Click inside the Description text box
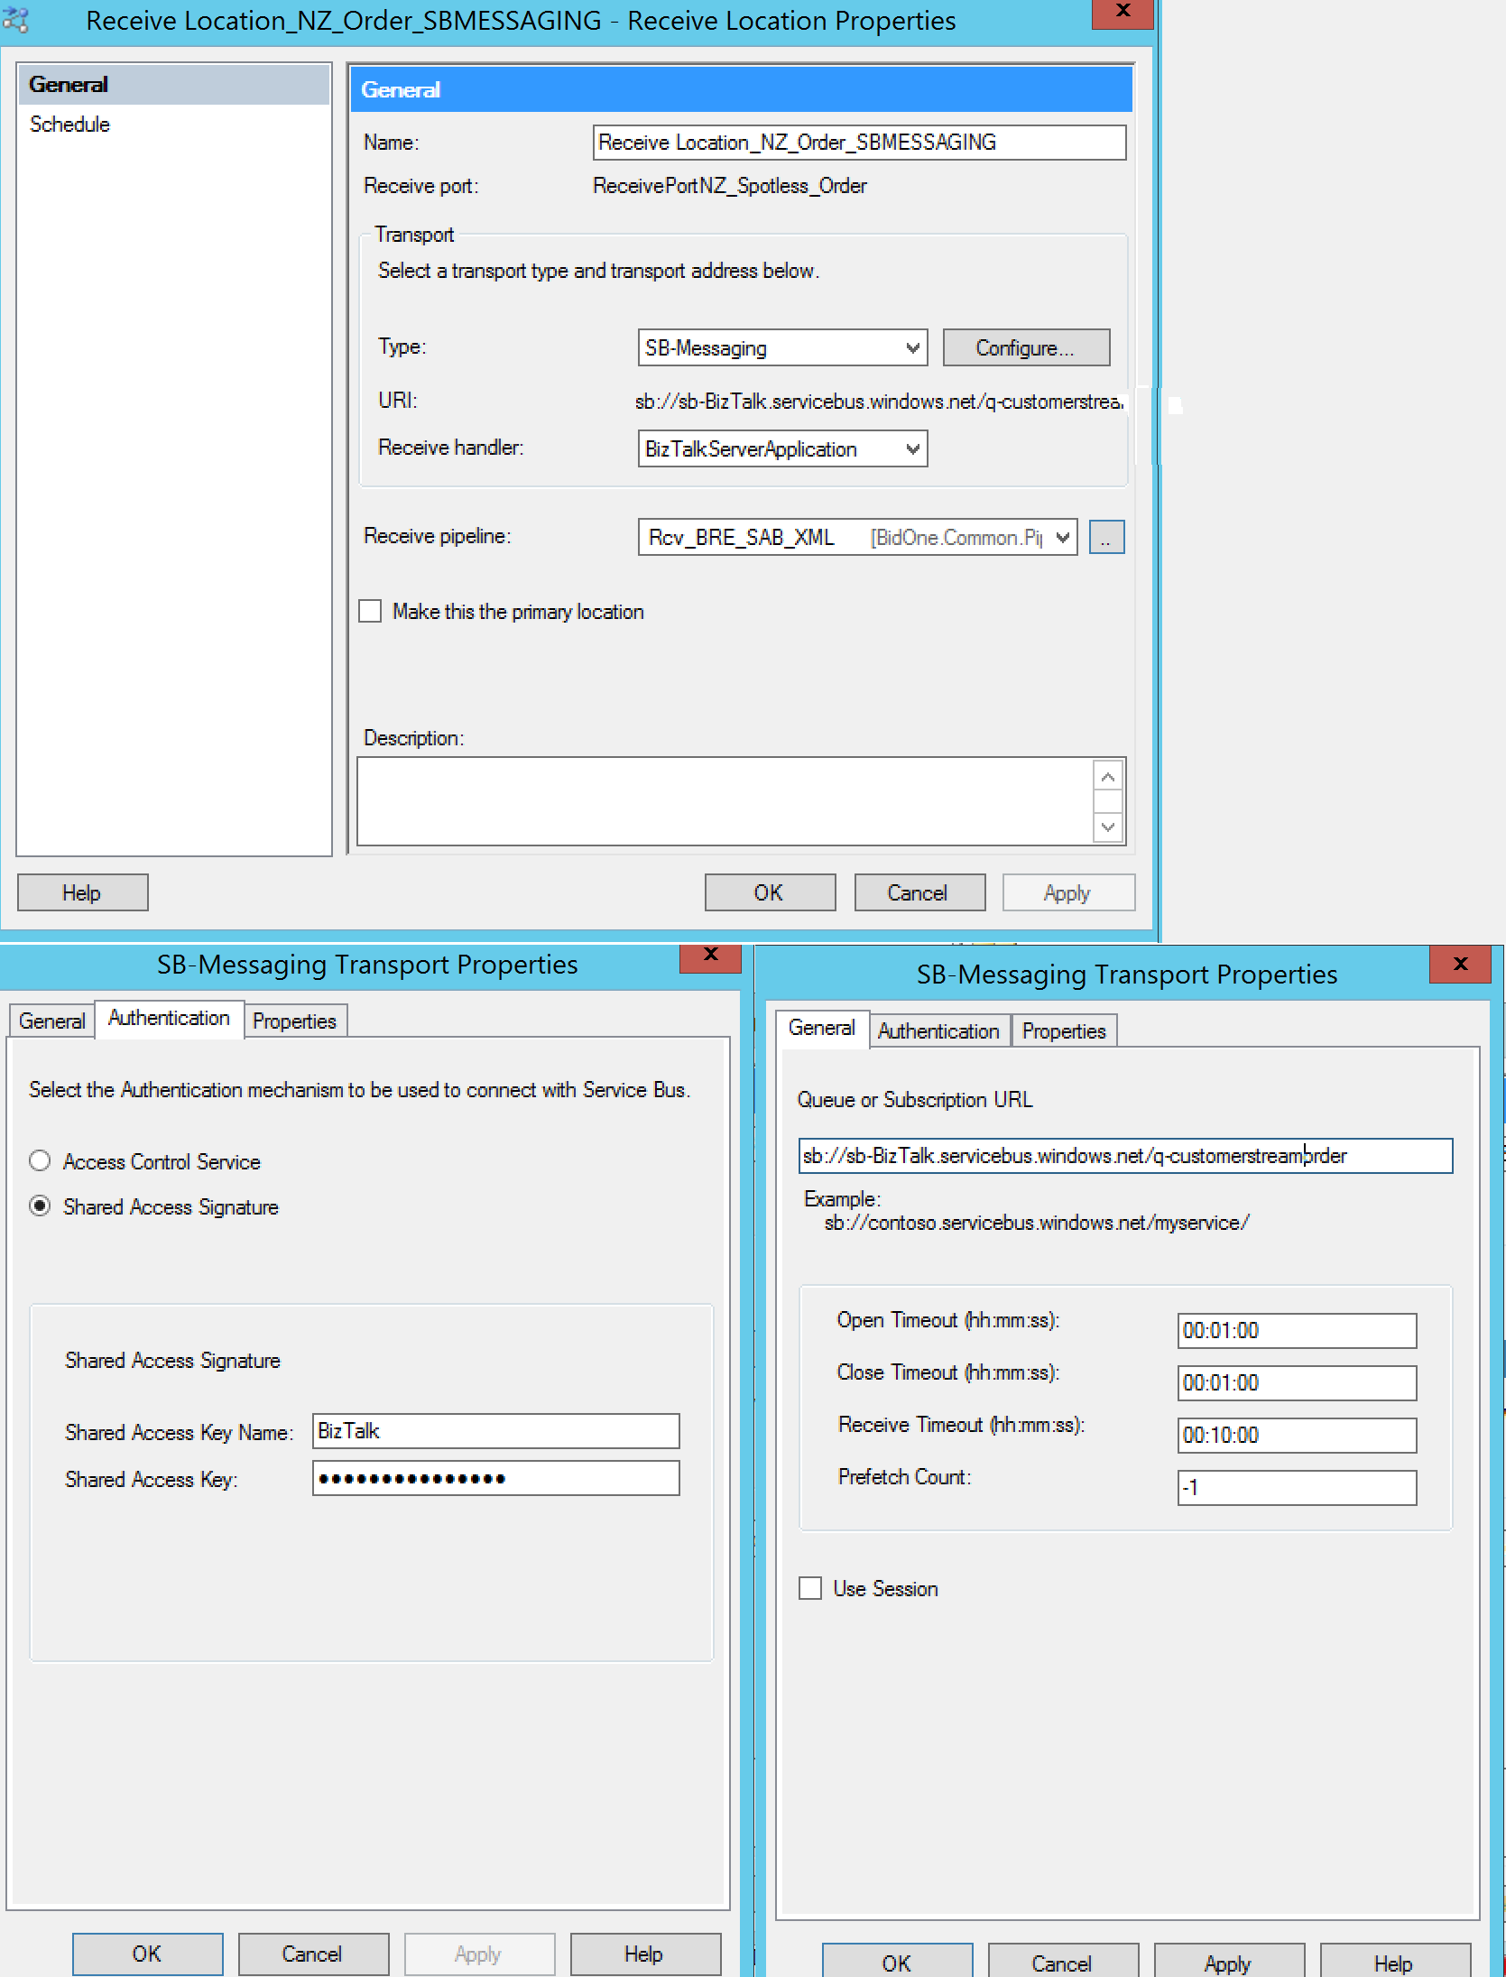 point(725,801)
